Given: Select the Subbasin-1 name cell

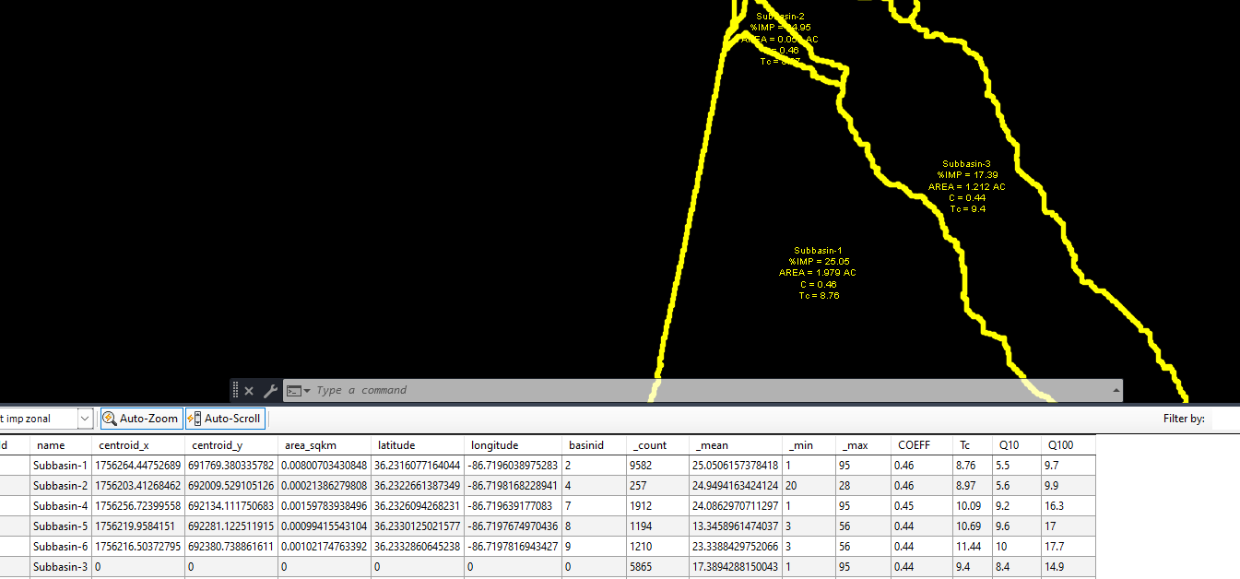Looking at the screenshot, I should [x=60, y=465].
